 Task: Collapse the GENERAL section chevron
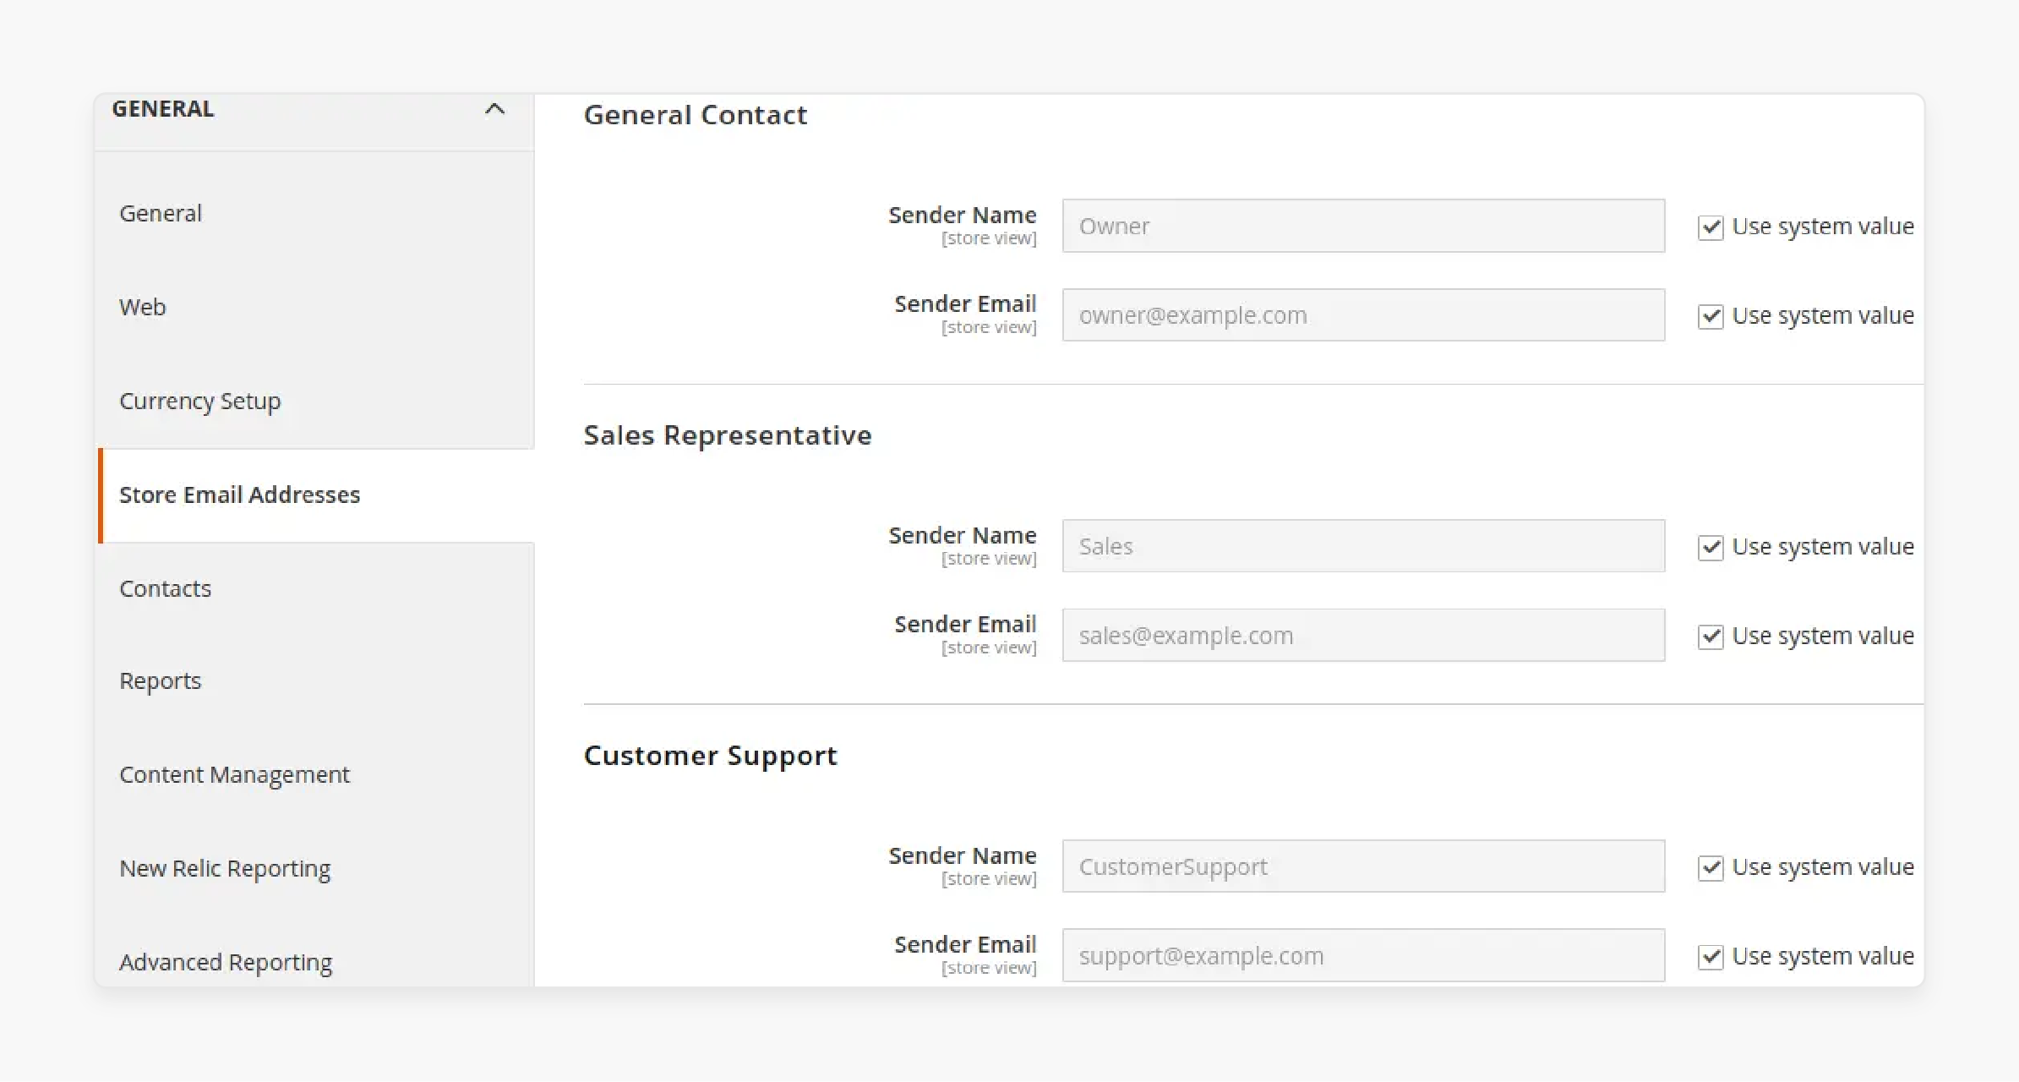click(494, 109)
